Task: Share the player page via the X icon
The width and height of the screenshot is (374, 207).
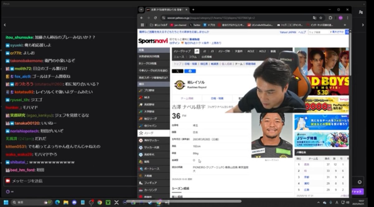Action: pyautogui.click(x=177, y=71)
